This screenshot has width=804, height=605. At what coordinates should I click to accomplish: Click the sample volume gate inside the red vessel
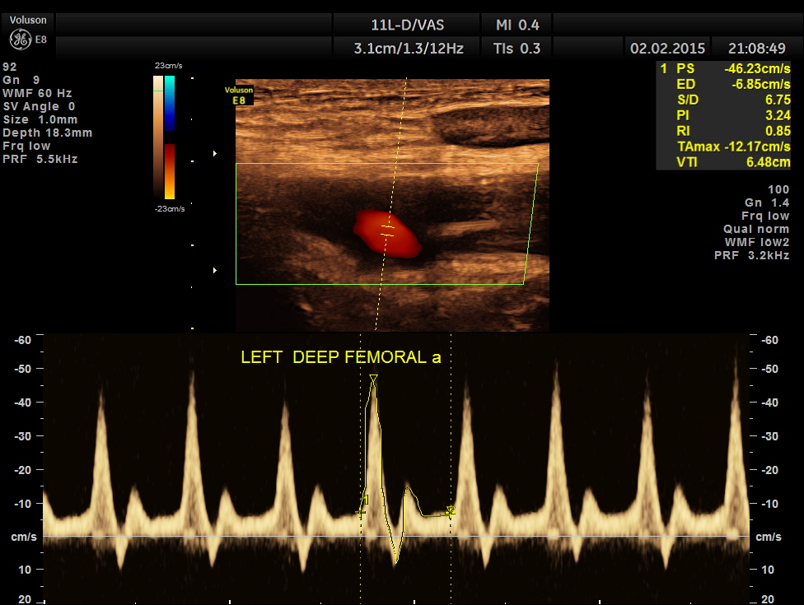[x=387, y=231]
